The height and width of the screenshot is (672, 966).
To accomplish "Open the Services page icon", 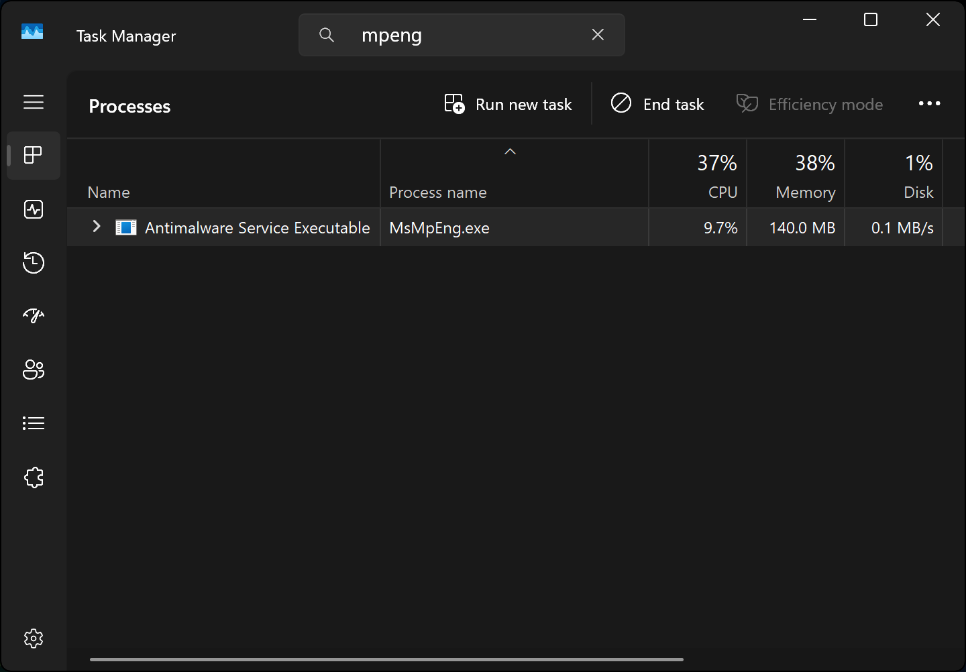I will click(34, 478).
